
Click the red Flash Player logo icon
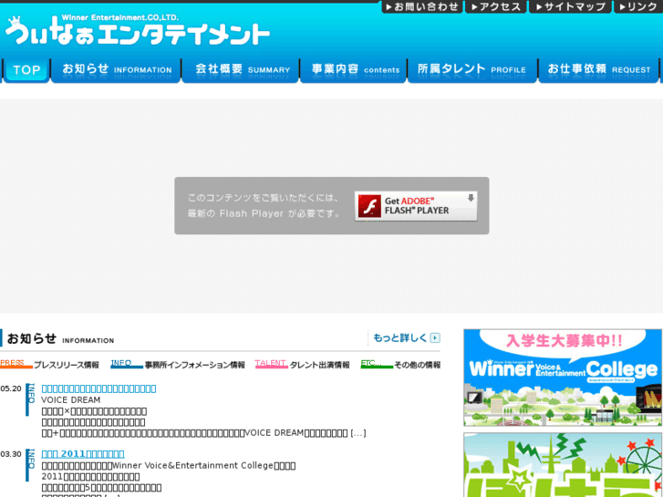(369, 206)
